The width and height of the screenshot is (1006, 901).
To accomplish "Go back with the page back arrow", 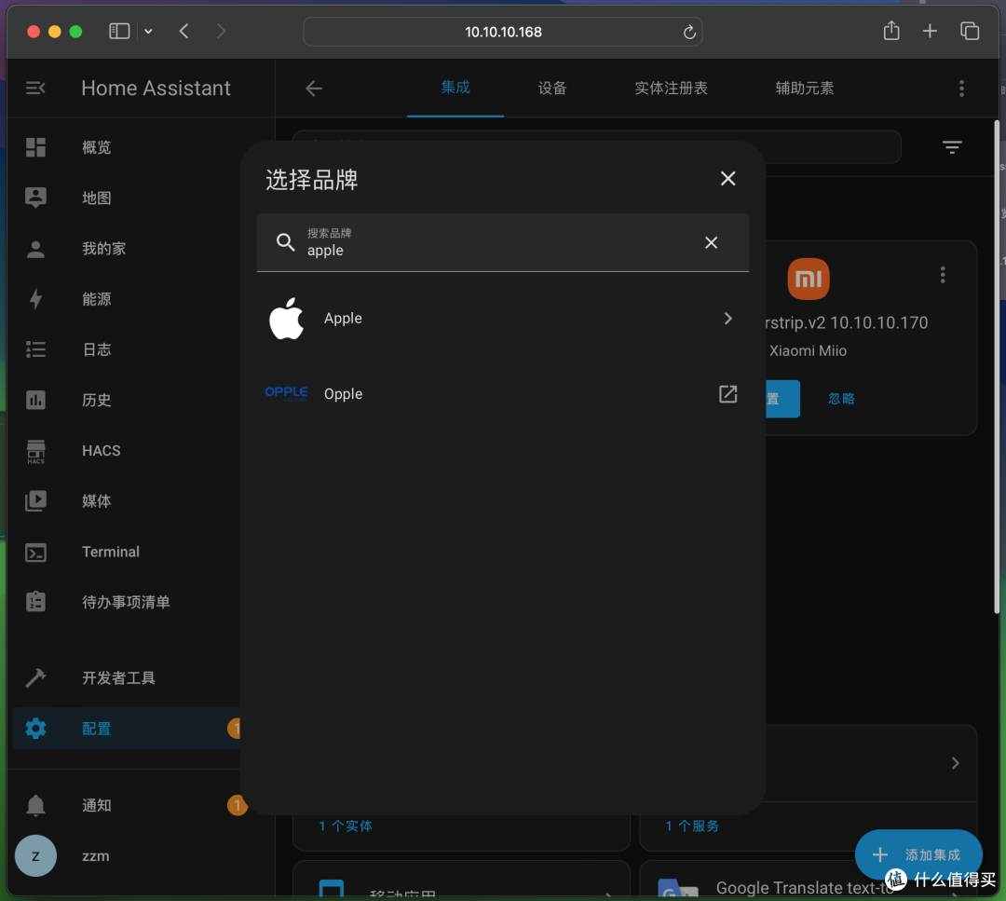I will point(314,89).
